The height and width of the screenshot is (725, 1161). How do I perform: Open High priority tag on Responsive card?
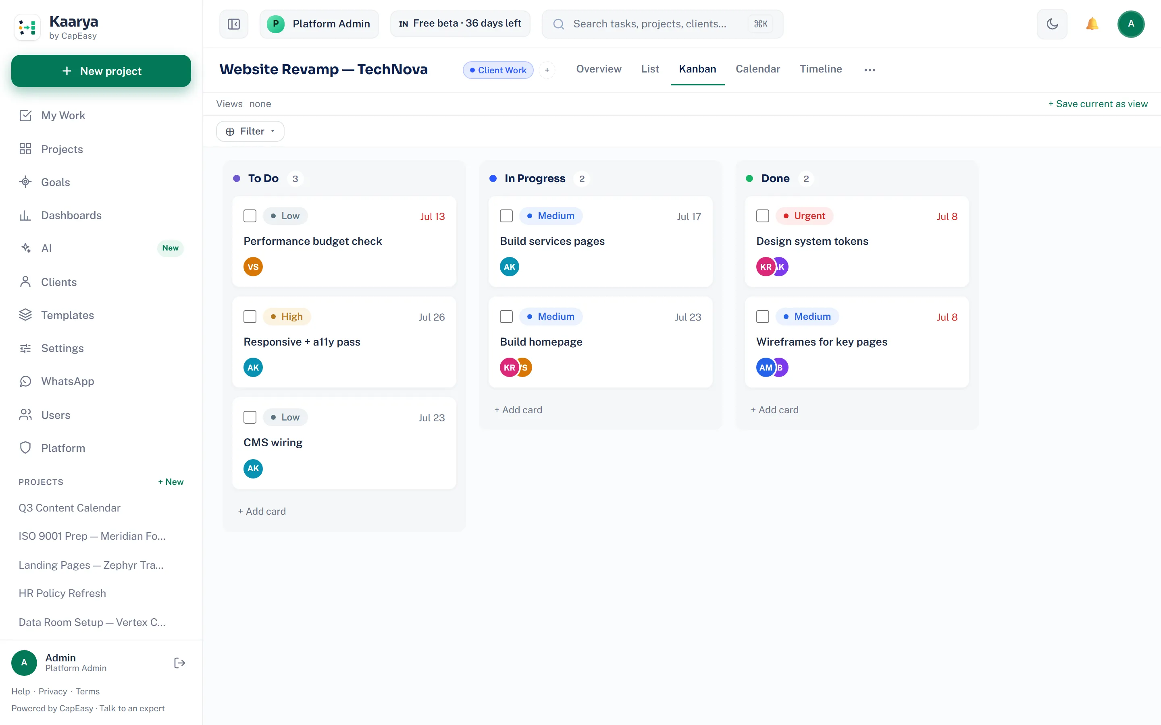point(287,317)
